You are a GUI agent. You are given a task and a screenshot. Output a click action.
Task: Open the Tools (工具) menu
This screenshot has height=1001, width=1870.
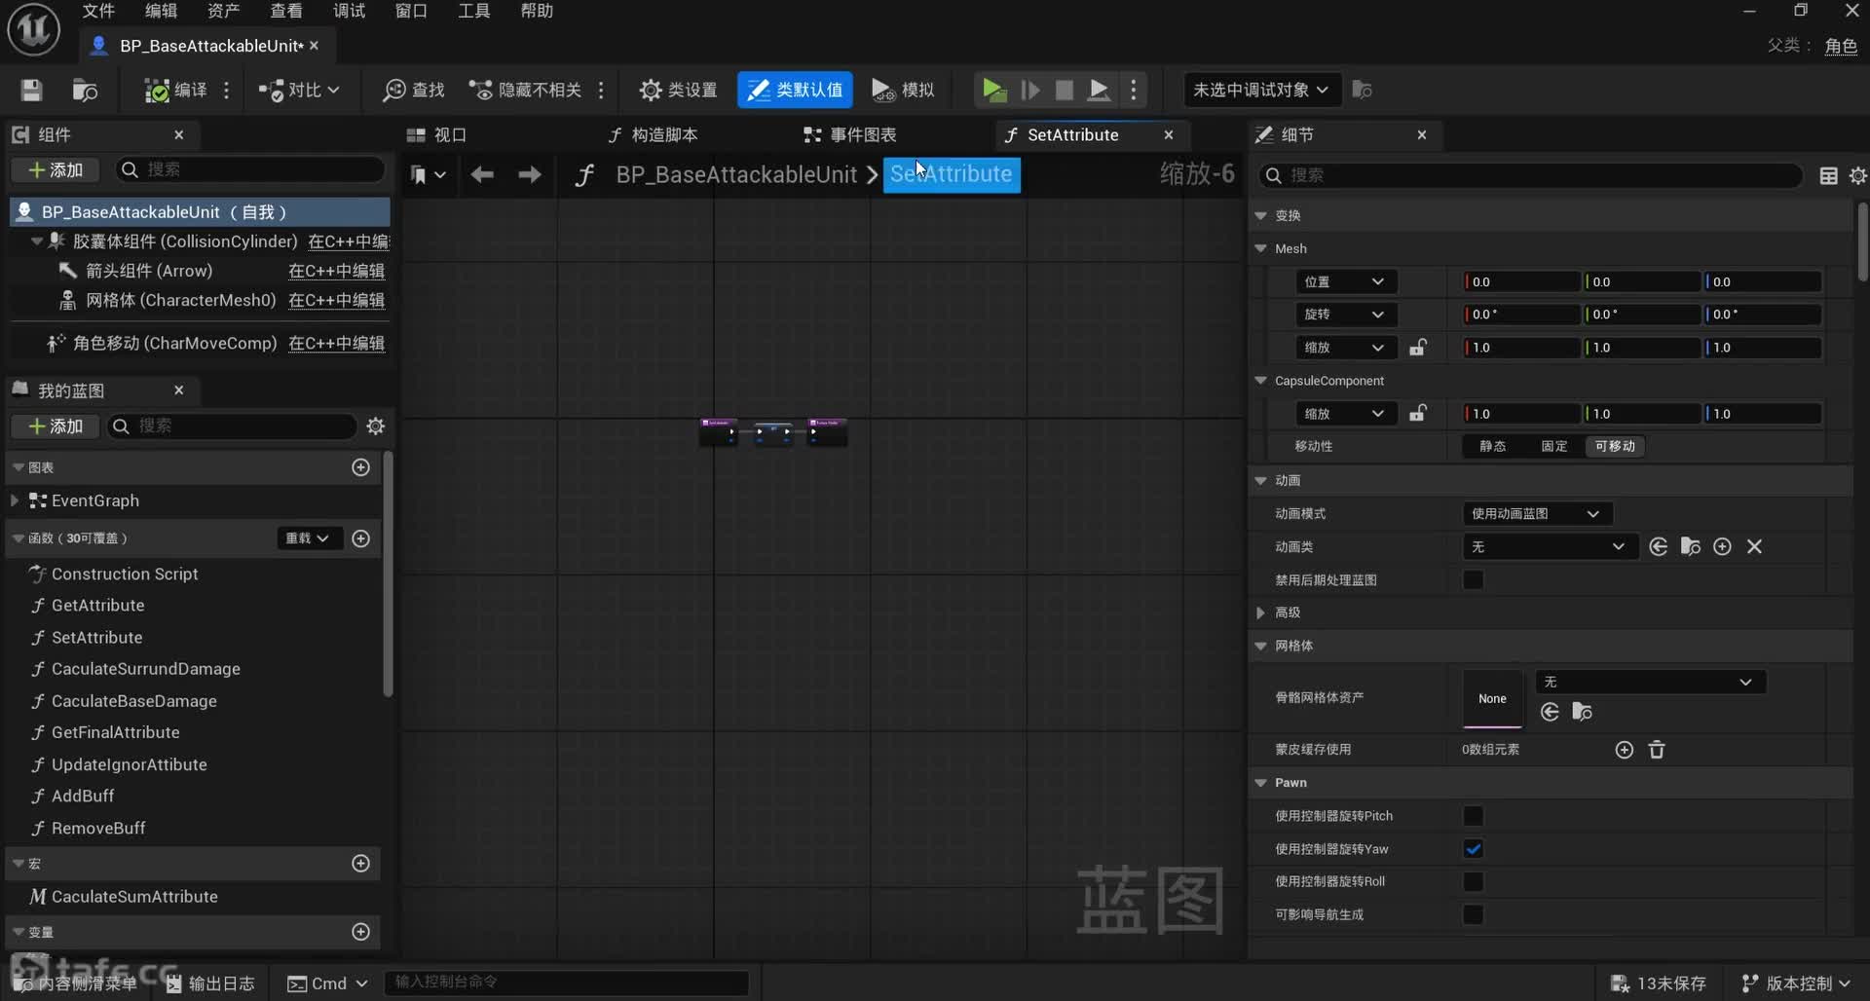point(473,11)
